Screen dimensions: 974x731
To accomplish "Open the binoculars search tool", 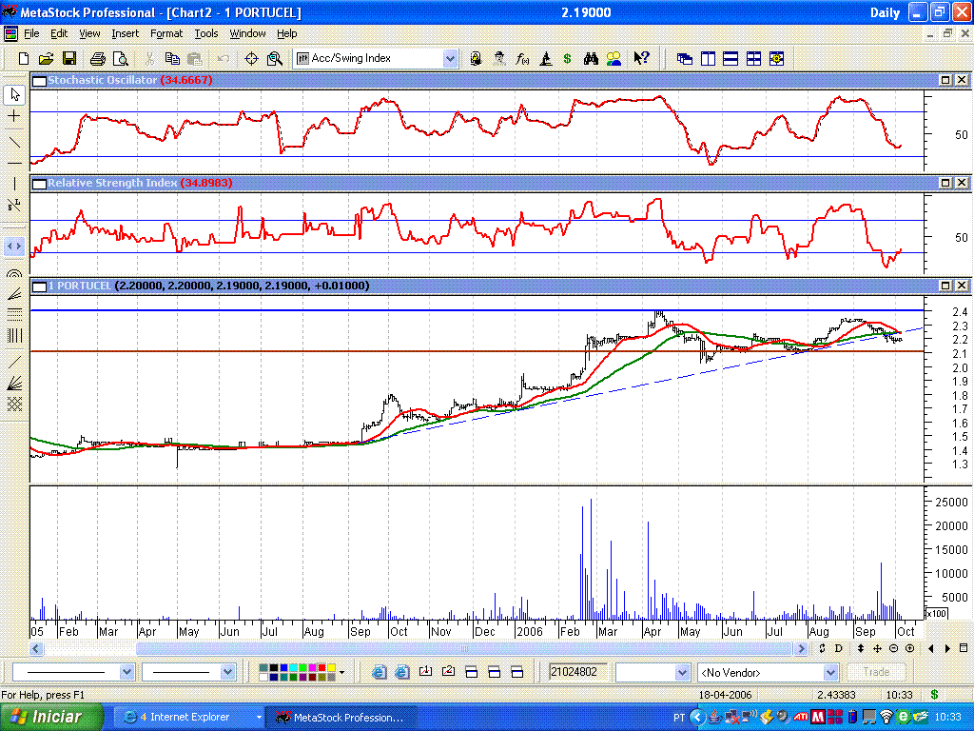I will point(591,59).
